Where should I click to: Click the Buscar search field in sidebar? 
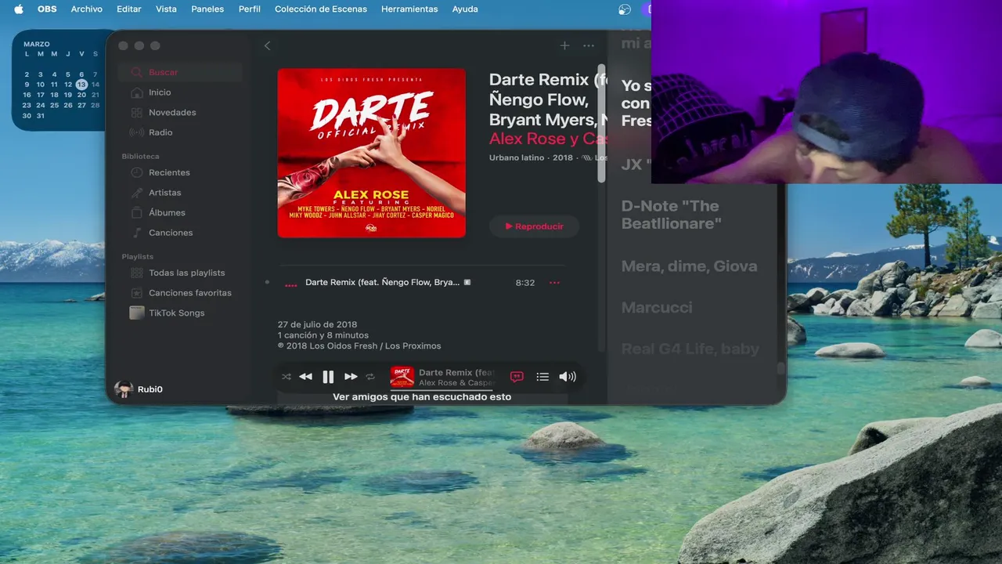click(180, 72)
